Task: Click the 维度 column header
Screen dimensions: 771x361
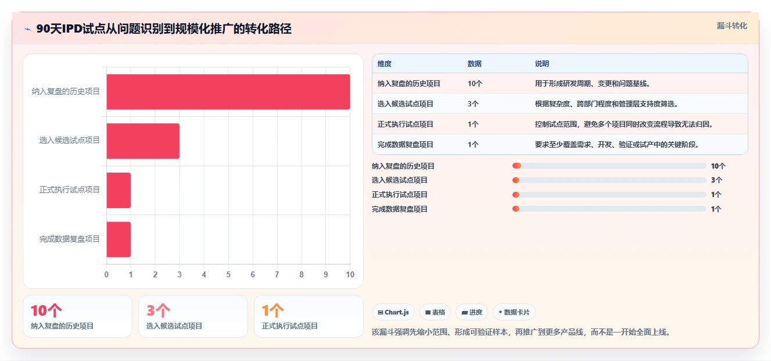Action: 385,64
